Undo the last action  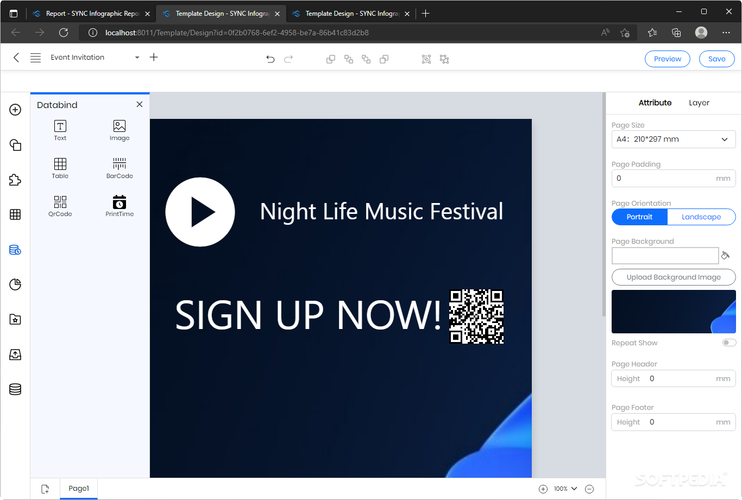pyautogui.click(x=271, y=59)
